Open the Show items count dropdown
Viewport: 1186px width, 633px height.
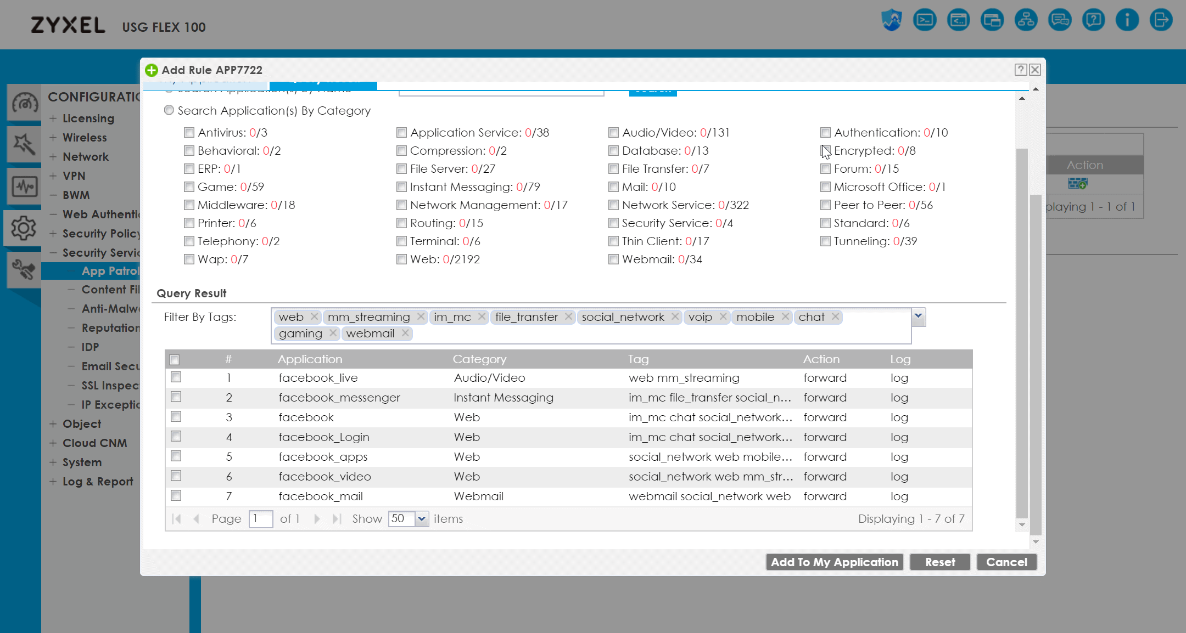coord(421,519)
